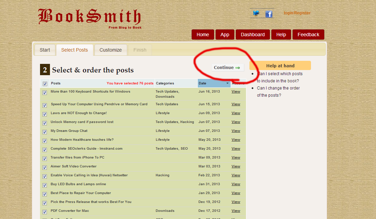Uncheck 'Aimer Soft Video Converter' checkbox
Screen dimensions: 376x219
click(x=44, y=167)
